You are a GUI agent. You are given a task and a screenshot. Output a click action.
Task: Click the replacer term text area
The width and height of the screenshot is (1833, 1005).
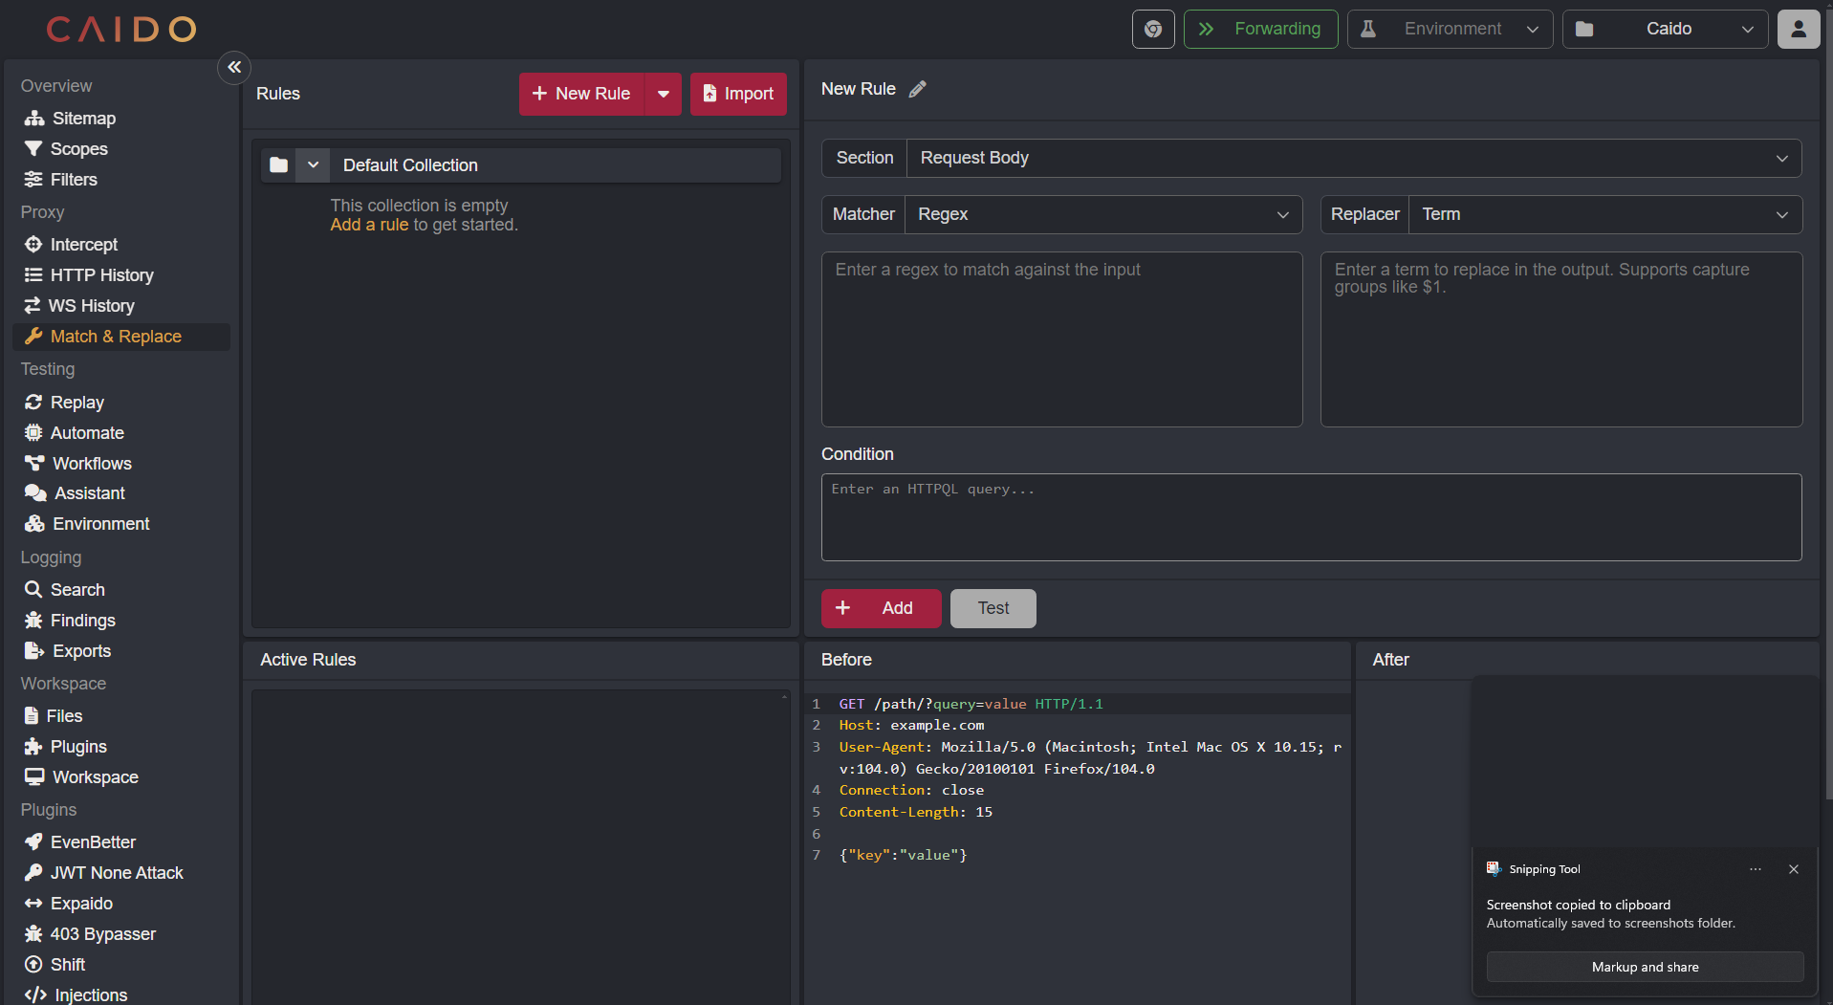(1561, 339)
